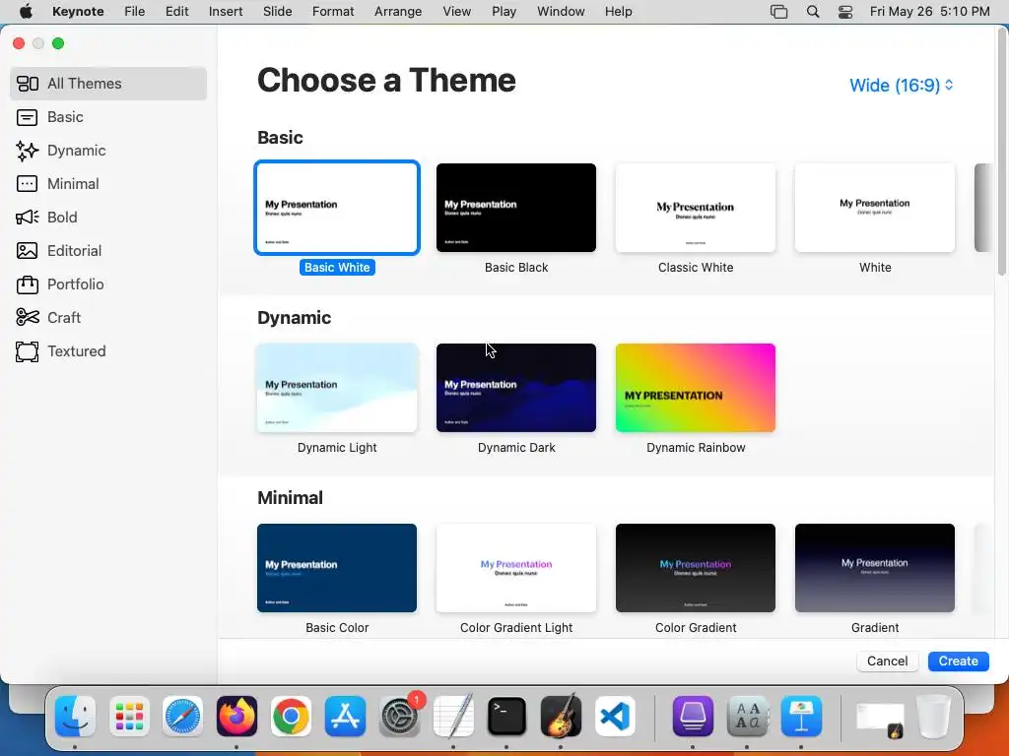Click Stage Manager icon in menu bar
The image size is (1009, 756).
click(x=778, y=12)
